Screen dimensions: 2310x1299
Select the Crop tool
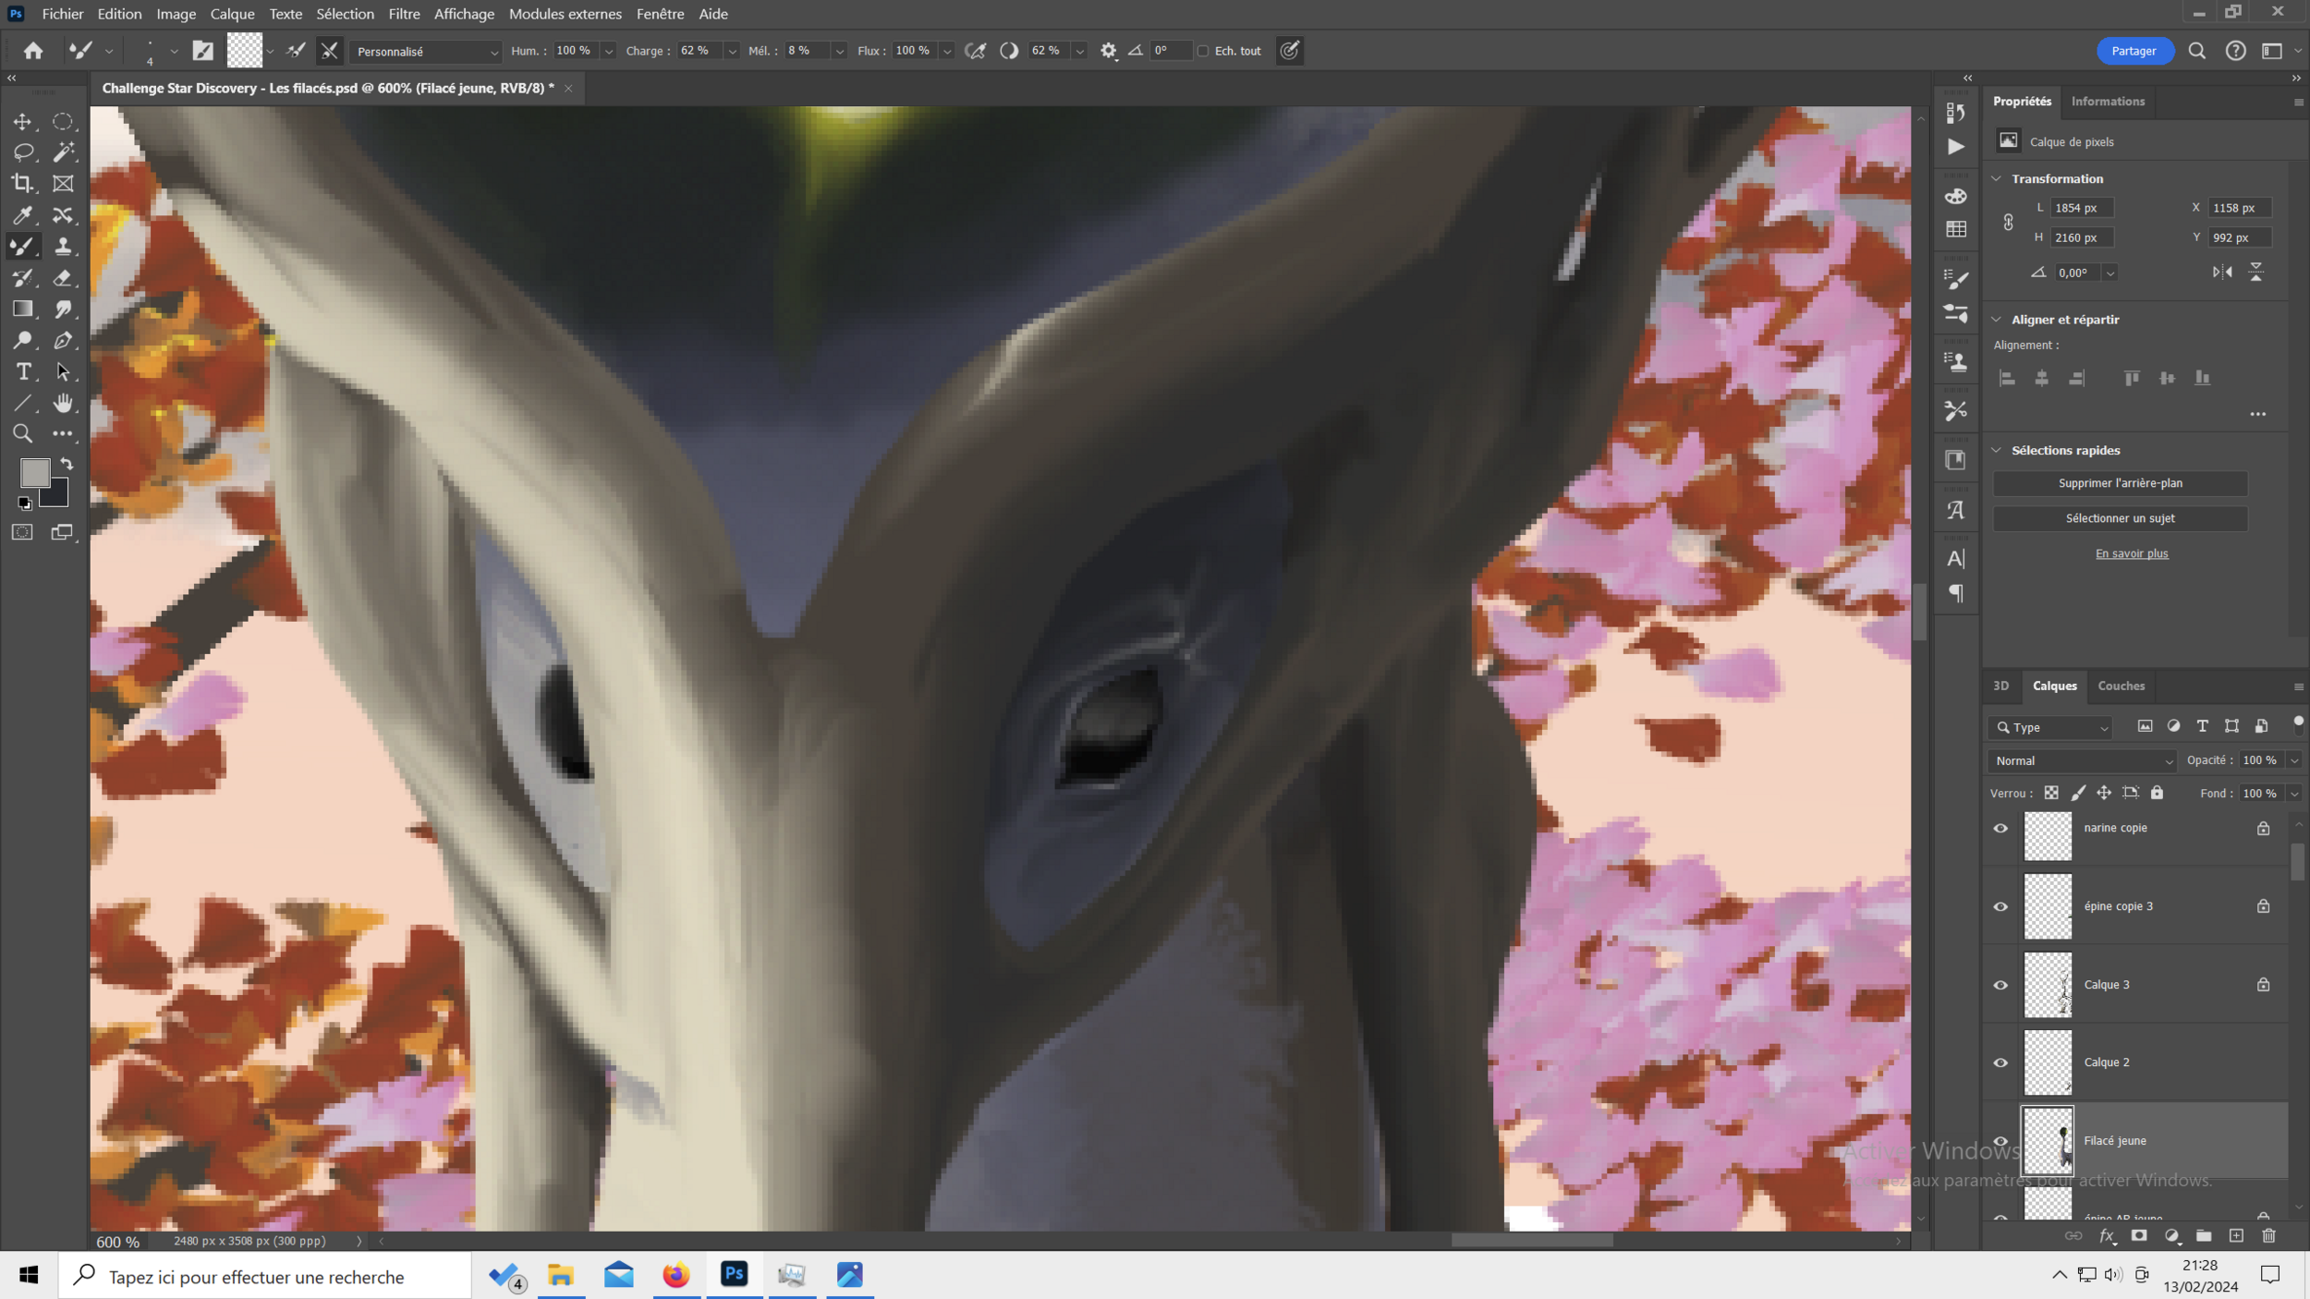point(22,184)
